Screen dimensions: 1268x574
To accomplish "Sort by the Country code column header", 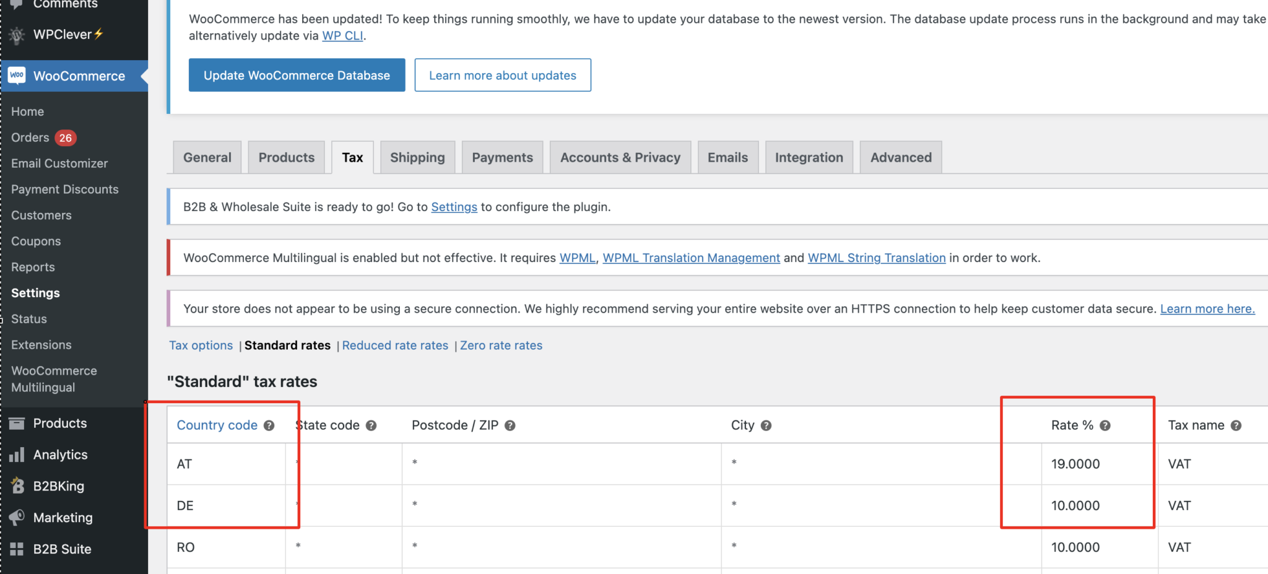I will [x=217, y=425].
